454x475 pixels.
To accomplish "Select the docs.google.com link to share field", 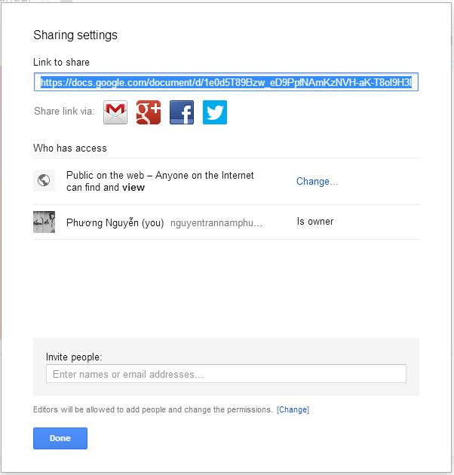I will click(226, 81).
